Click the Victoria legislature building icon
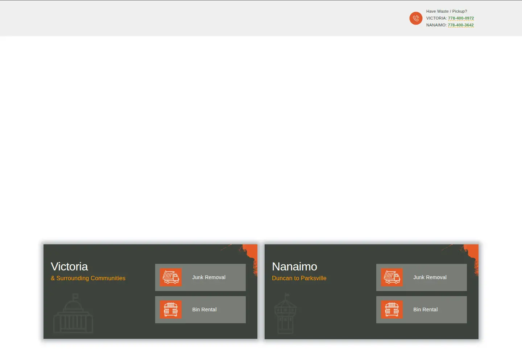Viewport: 522px width, 362px height. pyautogui.click(x=73, y=313)
